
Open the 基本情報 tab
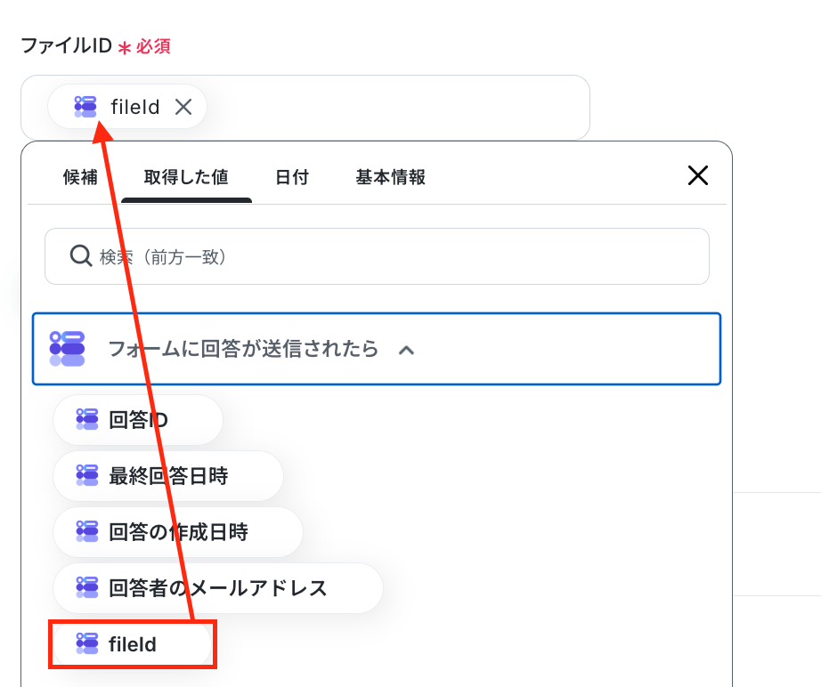tap(391, 177)
